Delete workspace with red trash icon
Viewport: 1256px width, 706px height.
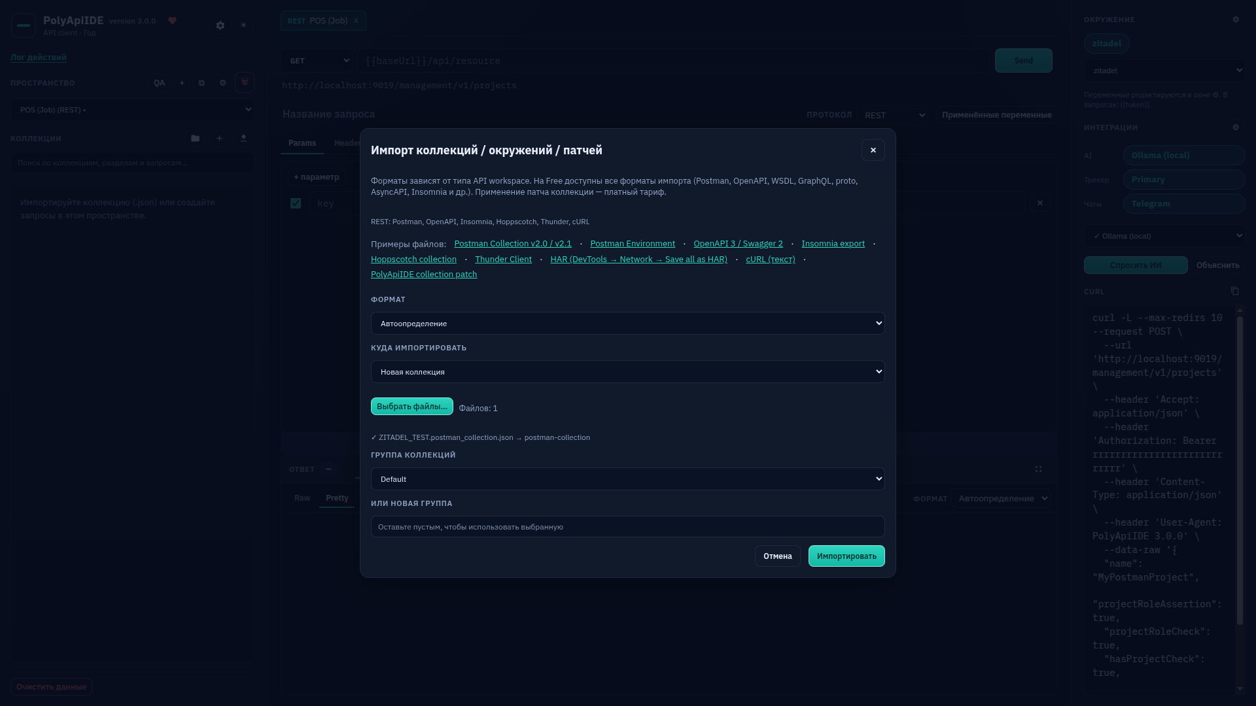coord(245,82)
